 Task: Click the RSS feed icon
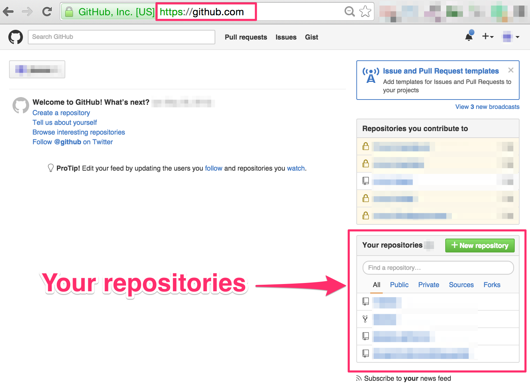(359, 378)
